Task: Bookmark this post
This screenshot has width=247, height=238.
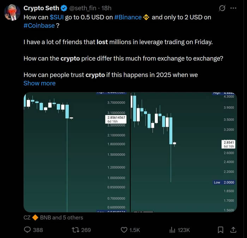Action: click(221, 230)
